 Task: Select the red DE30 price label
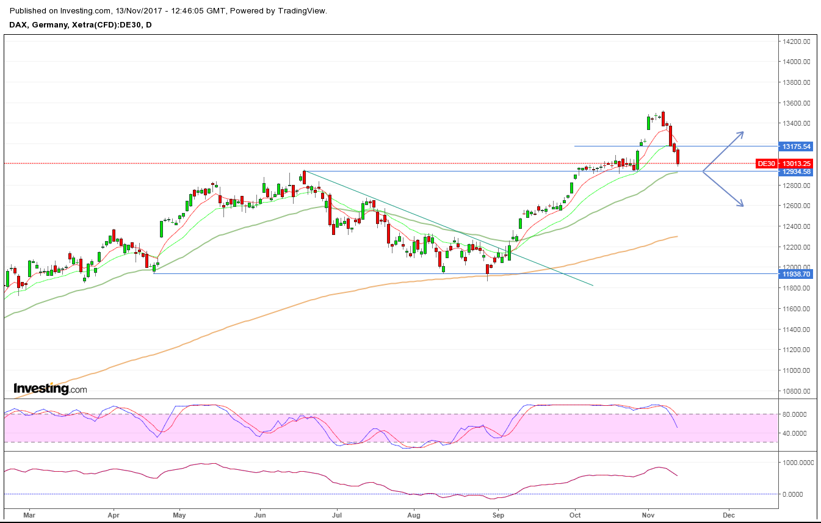(767, 163)
